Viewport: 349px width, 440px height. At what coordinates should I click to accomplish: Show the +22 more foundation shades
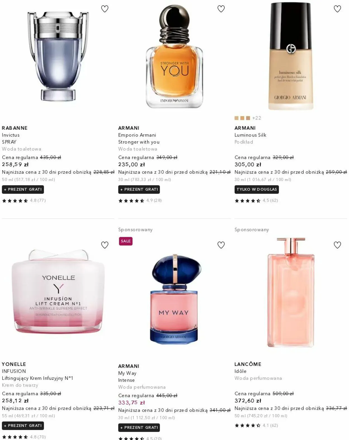click(x=257, y=118)
